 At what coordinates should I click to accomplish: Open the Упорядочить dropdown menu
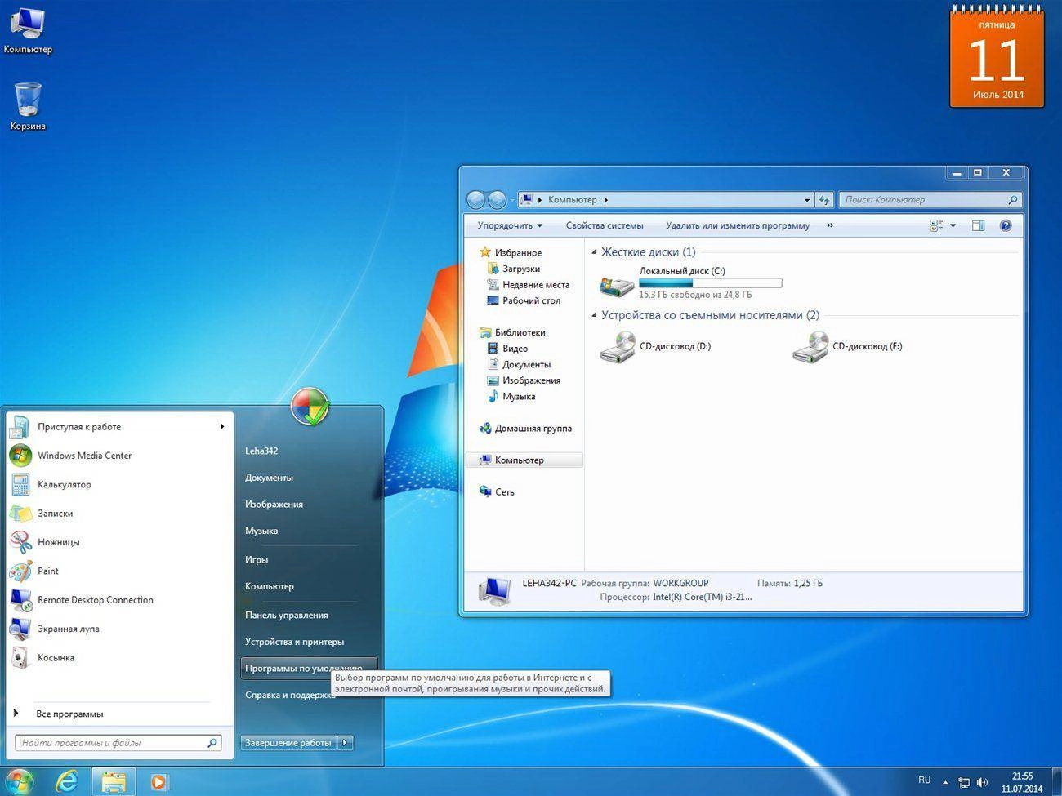510,225
